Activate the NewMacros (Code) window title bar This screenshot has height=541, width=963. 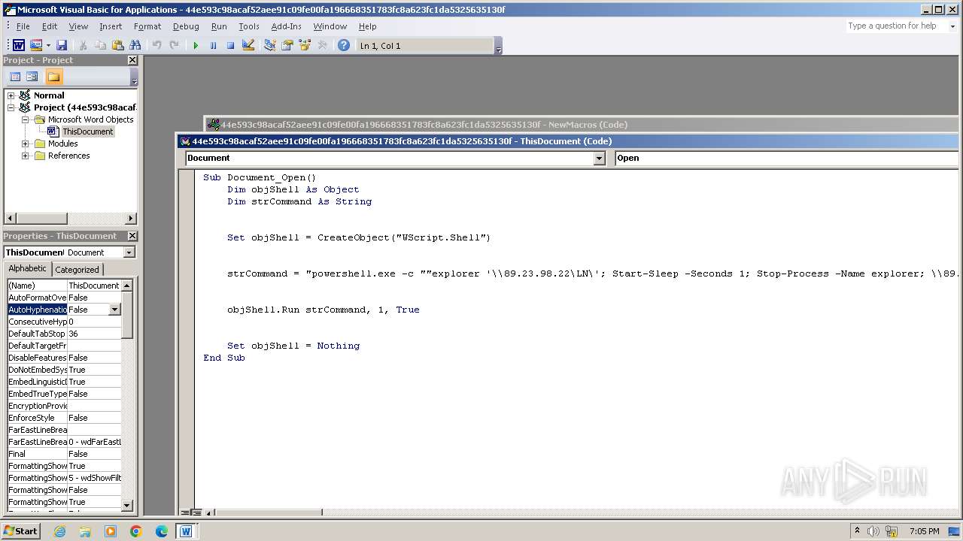click(582, 125)
